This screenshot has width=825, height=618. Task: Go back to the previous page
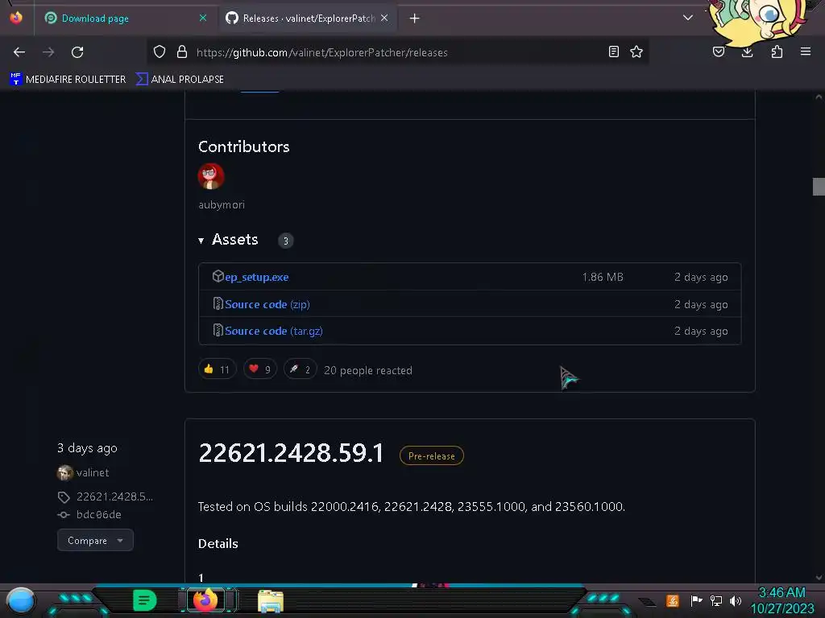tap(19, 52)
